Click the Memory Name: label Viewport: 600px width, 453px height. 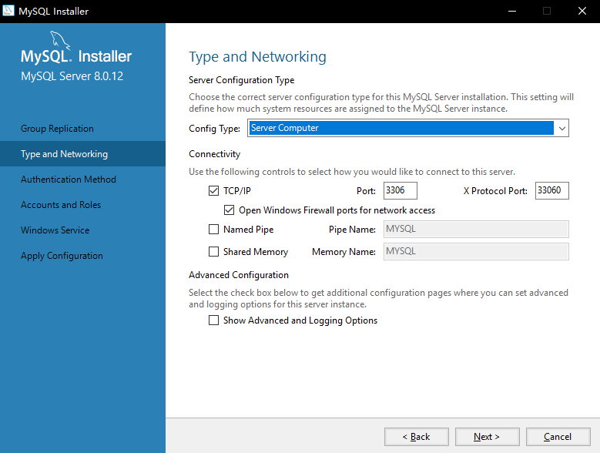pyautogui.click(x=344, y=252)
